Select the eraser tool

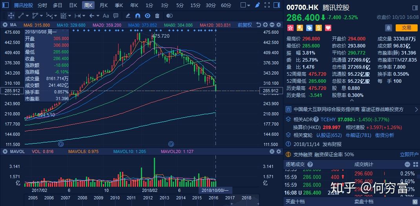coord(128,16)
